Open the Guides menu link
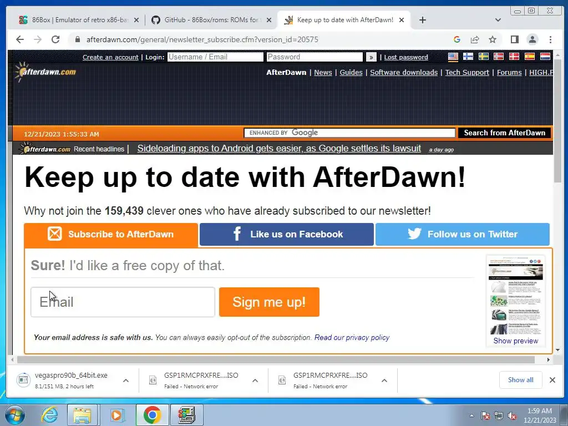 click(x=351, y=73)
